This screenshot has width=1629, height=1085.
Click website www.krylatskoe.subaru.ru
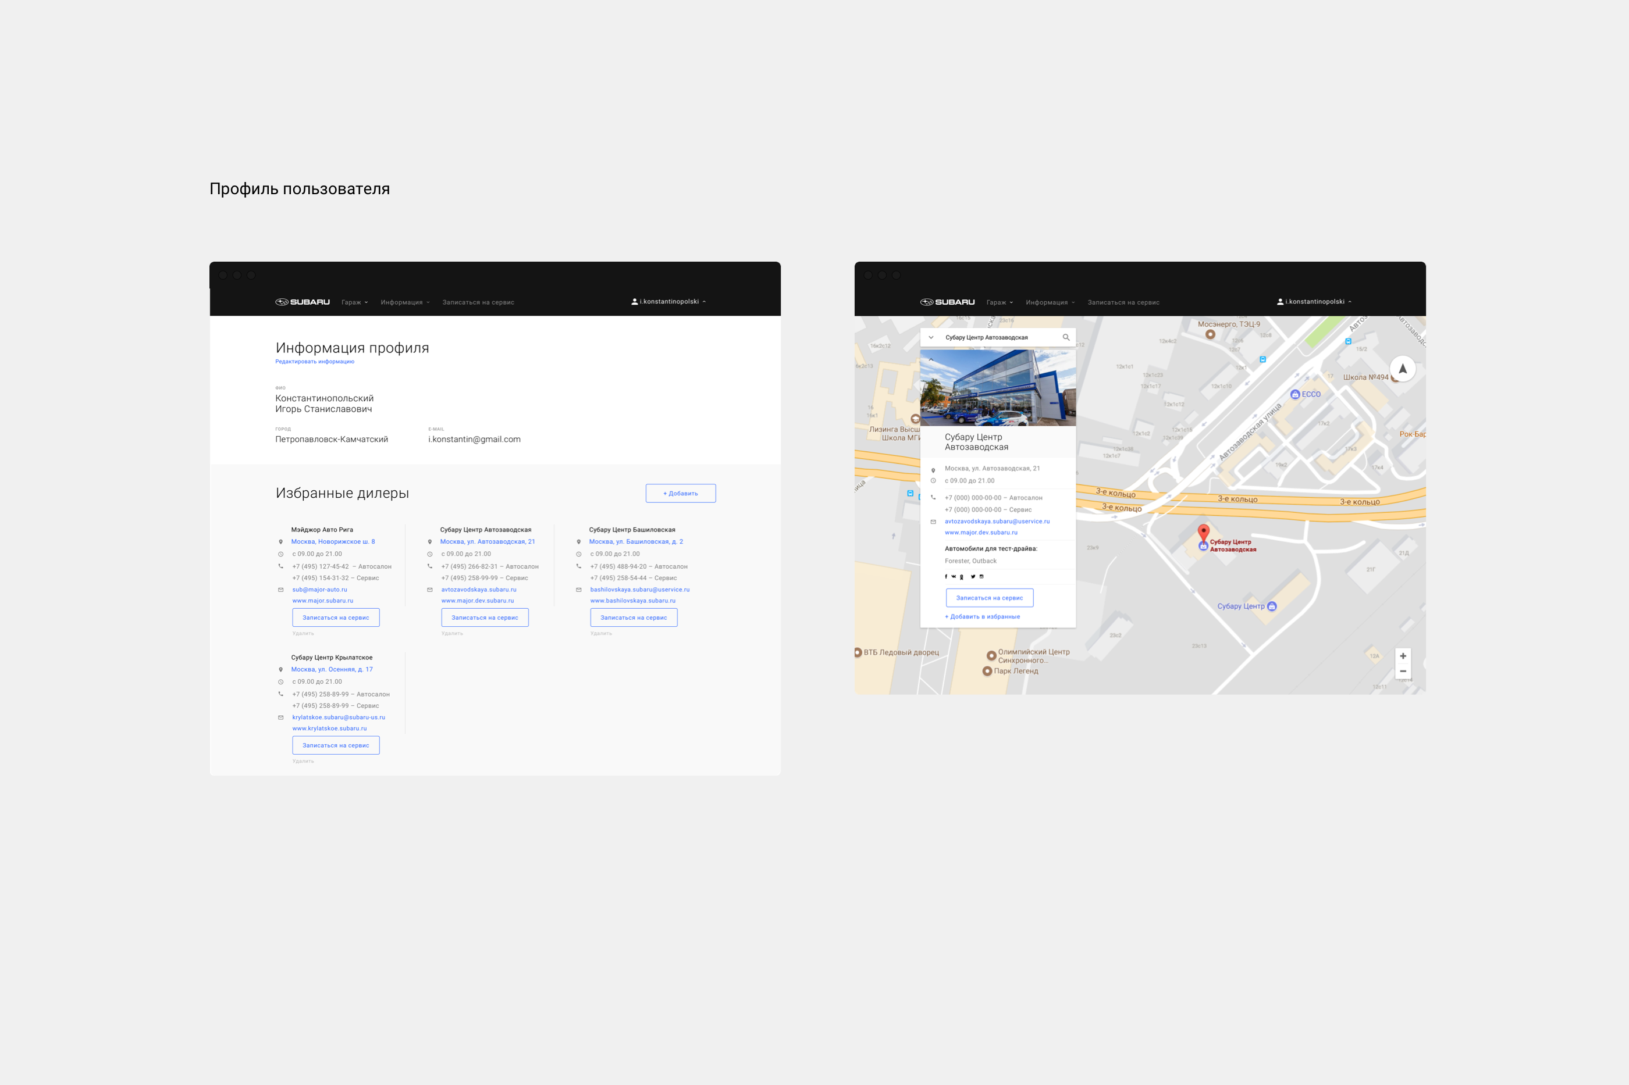click(329, 729)
